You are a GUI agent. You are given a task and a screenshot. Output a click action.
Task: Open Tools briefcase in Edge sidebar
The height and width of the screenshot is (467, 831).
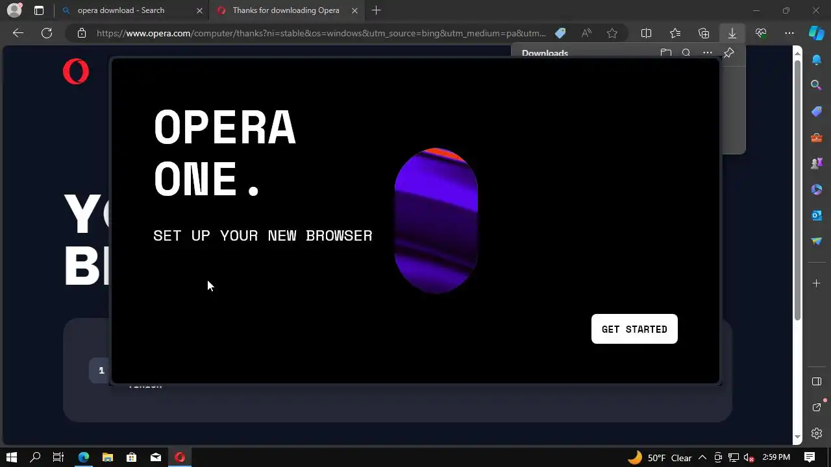pyautogui.click(x=817, y=138)
